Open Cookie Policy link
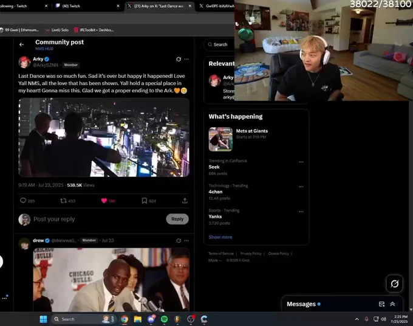 [278, 254]
